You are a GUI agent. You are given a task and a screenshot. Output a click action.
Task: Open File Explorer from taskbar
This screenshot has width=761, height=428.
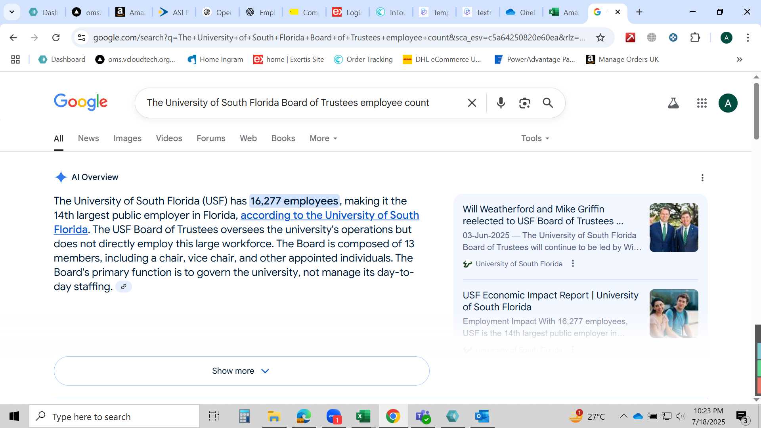pyautogui.click(x=274, y=417)
